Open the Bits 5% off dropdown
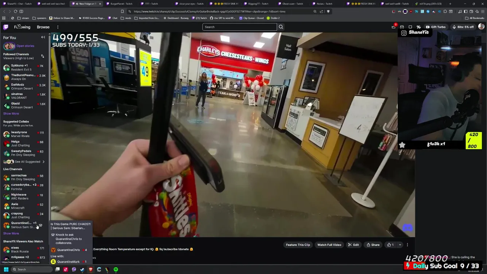 point(463,27)
